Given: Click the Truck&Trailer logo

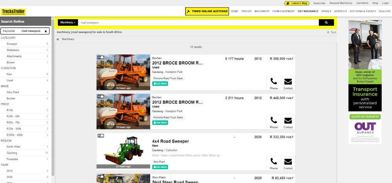Looking at the screenshot, I should click(13, 12).
